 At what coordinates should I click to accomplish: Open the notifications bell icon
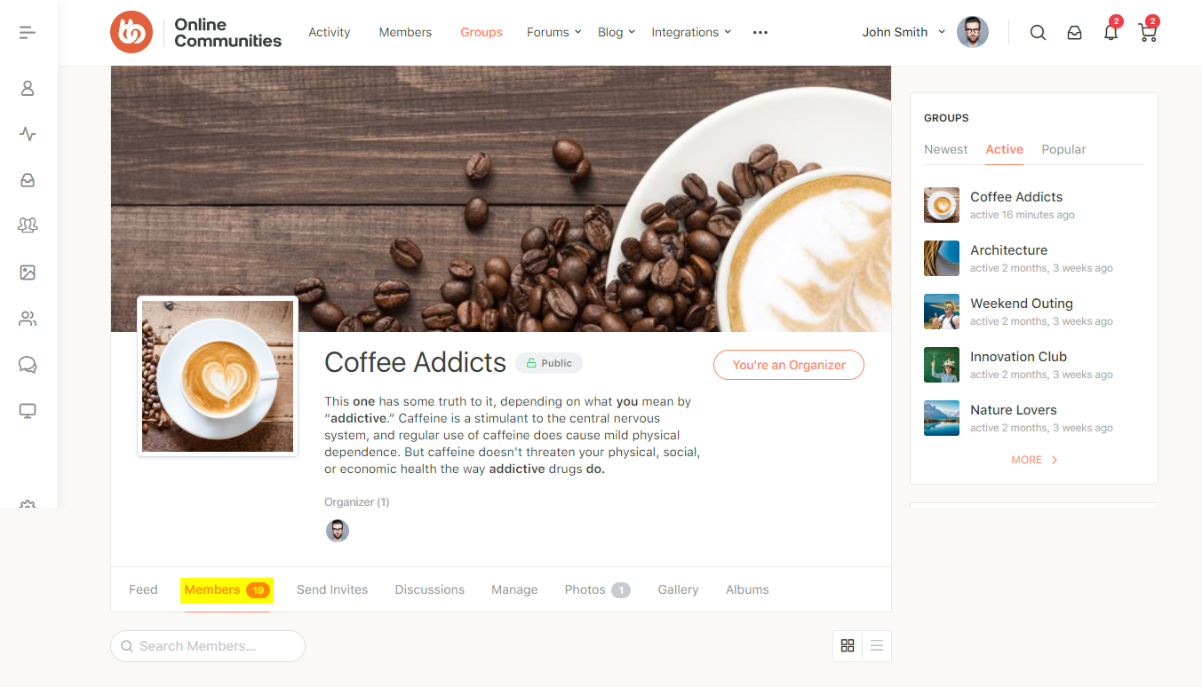click(1110, 33)
